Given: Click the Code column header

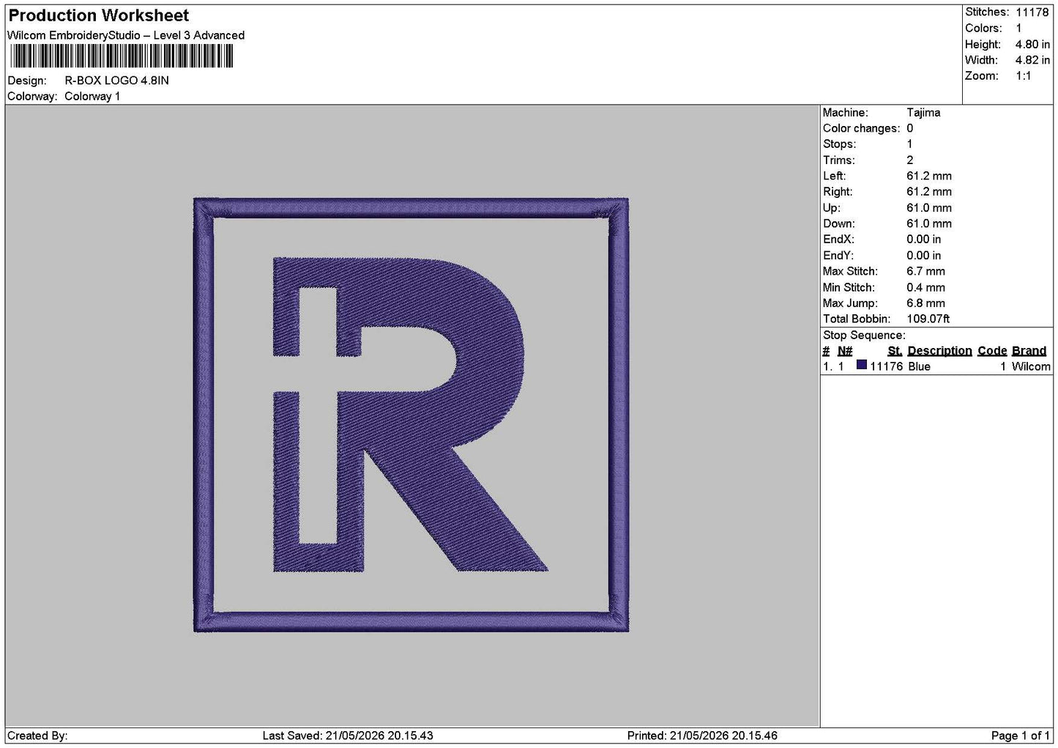Looking at the screenshot, I should click(992, 351).
